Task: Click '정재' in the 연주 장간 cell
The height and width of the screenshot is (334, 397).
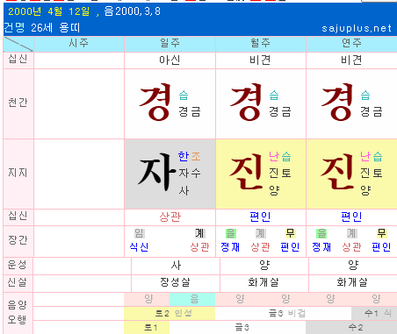Action: pyautogui.click(x=321, y=247)
